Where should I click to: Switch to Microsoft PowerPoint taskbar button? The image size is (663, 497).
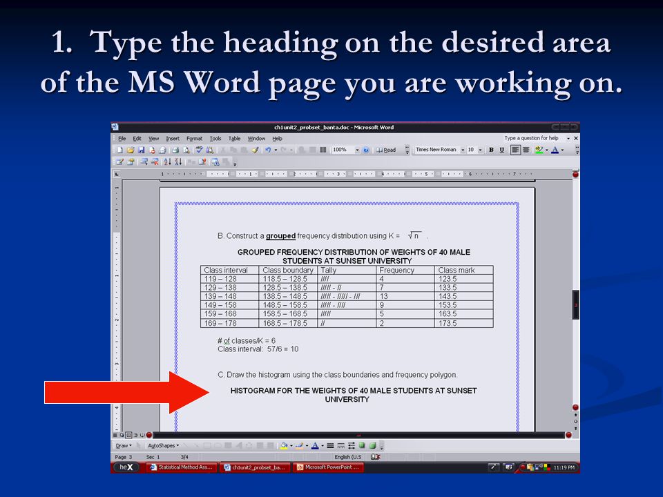click(329, 467)
